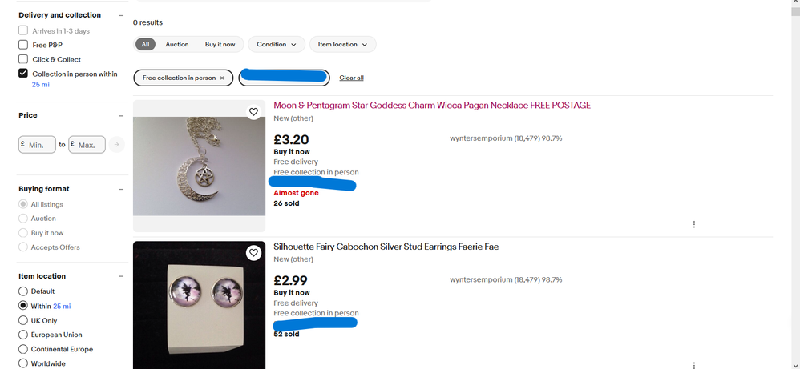This screenshot has height=369, width=800.
Task: Collapse the Delivery and collection section
Action: point(121,15)
